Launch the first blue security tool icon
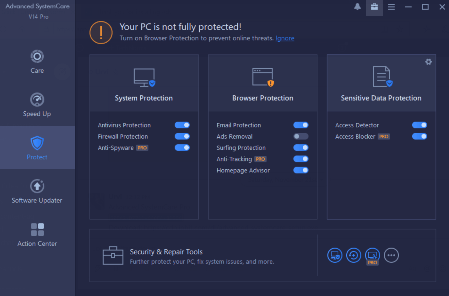The image size is (449, 296). [x=335, y=255]
